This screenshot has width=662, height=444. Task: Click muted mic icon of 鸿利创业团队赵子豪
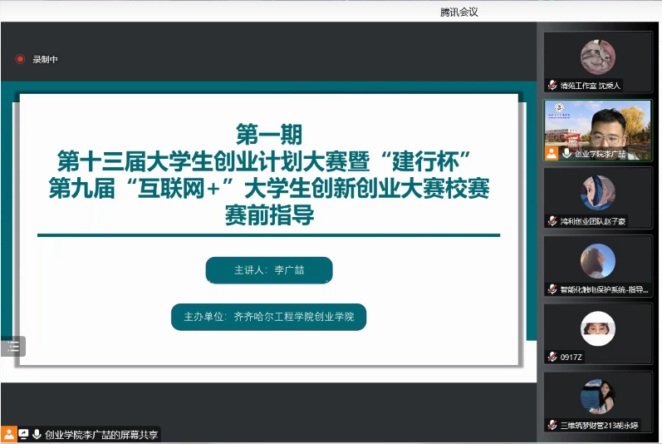tap(552, 221)
